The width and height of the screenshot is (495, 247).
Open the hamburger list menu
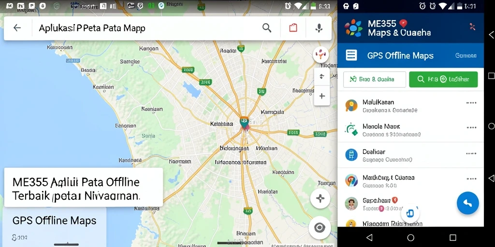pyautogui.click(x=351, y=55)
